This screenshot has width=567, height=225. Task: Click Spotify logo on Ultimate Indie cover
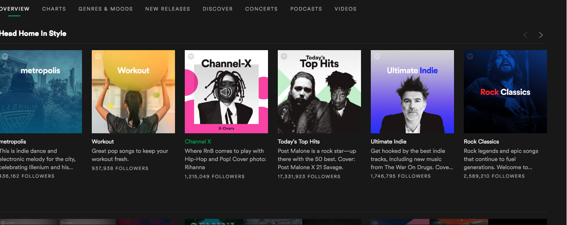[x=377, y=57]
